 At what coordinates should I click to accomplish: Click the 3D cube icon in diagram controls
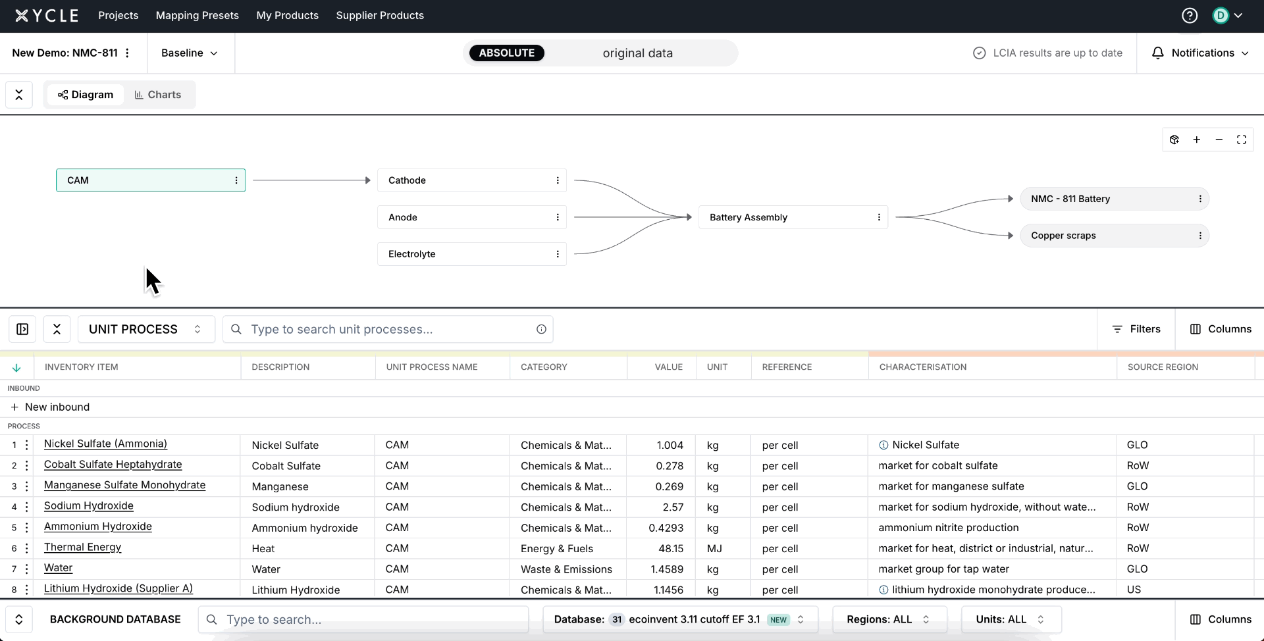[1174, 140]
